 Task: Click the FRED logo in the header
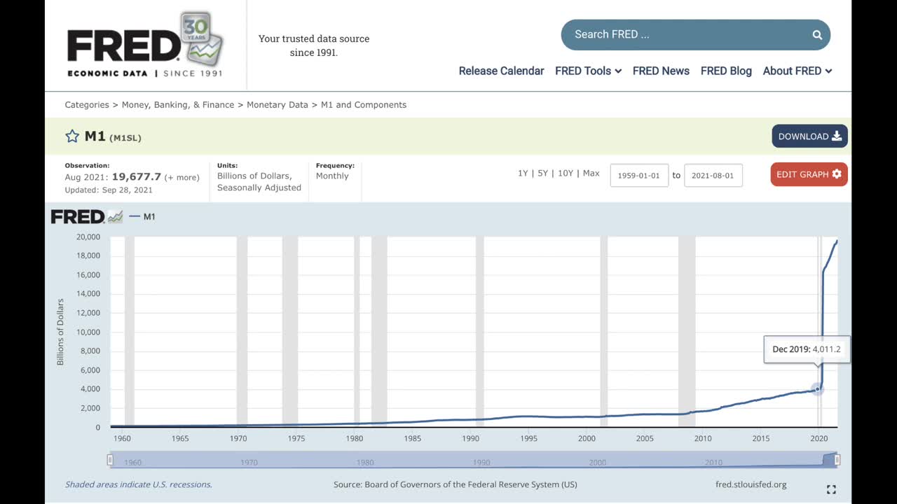(145, 44)
